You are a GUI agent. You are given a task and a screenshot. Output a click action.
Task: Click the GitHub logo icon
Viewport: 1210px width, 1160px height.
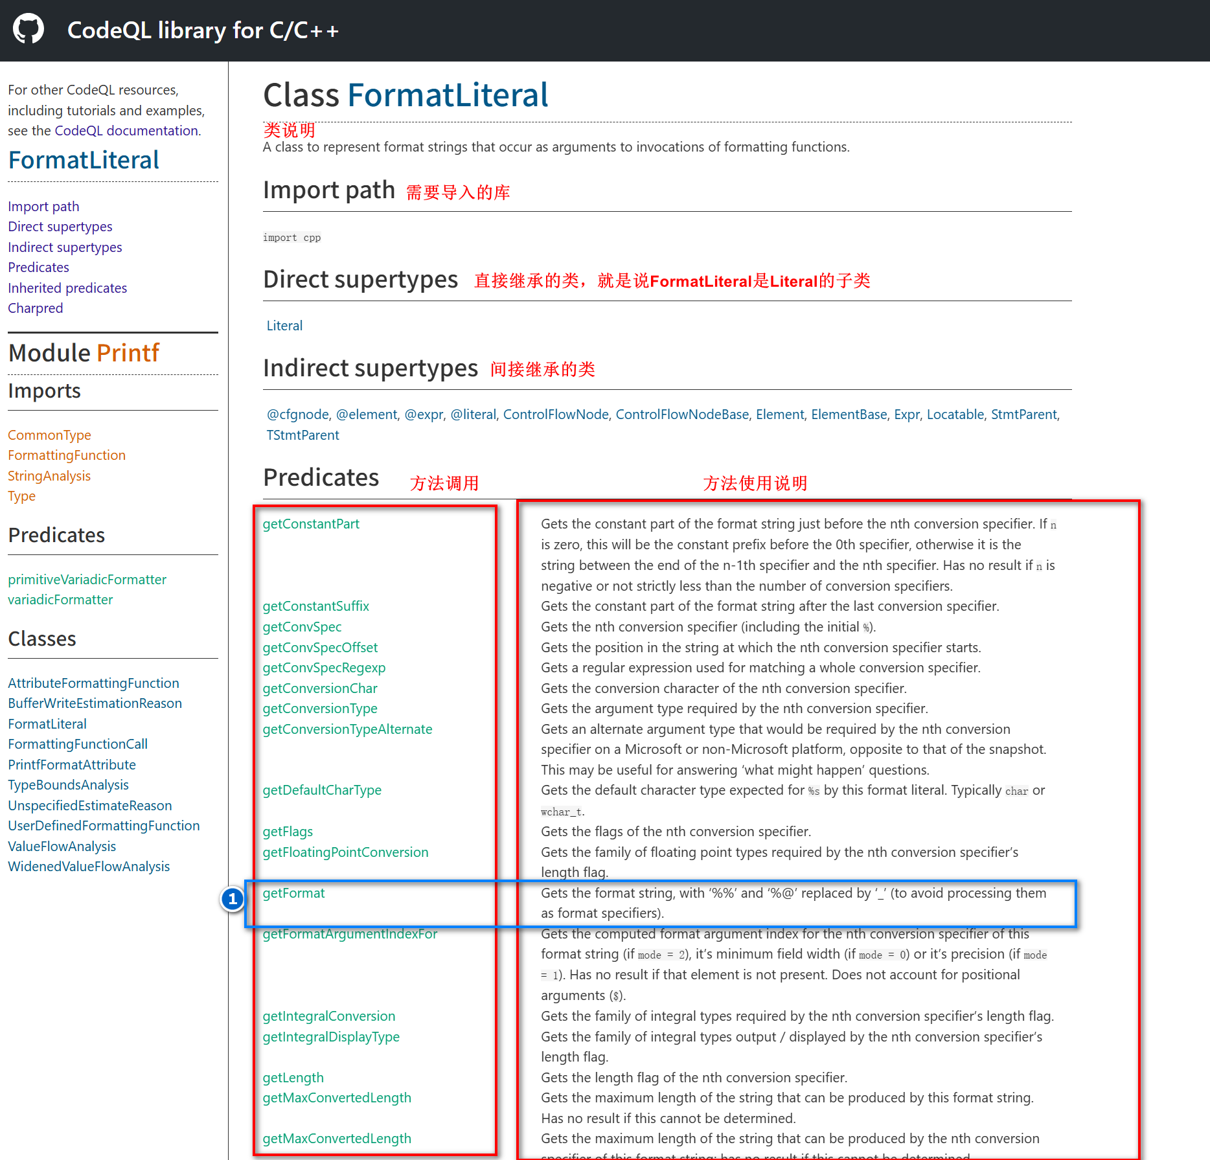(x=29, y=30)
